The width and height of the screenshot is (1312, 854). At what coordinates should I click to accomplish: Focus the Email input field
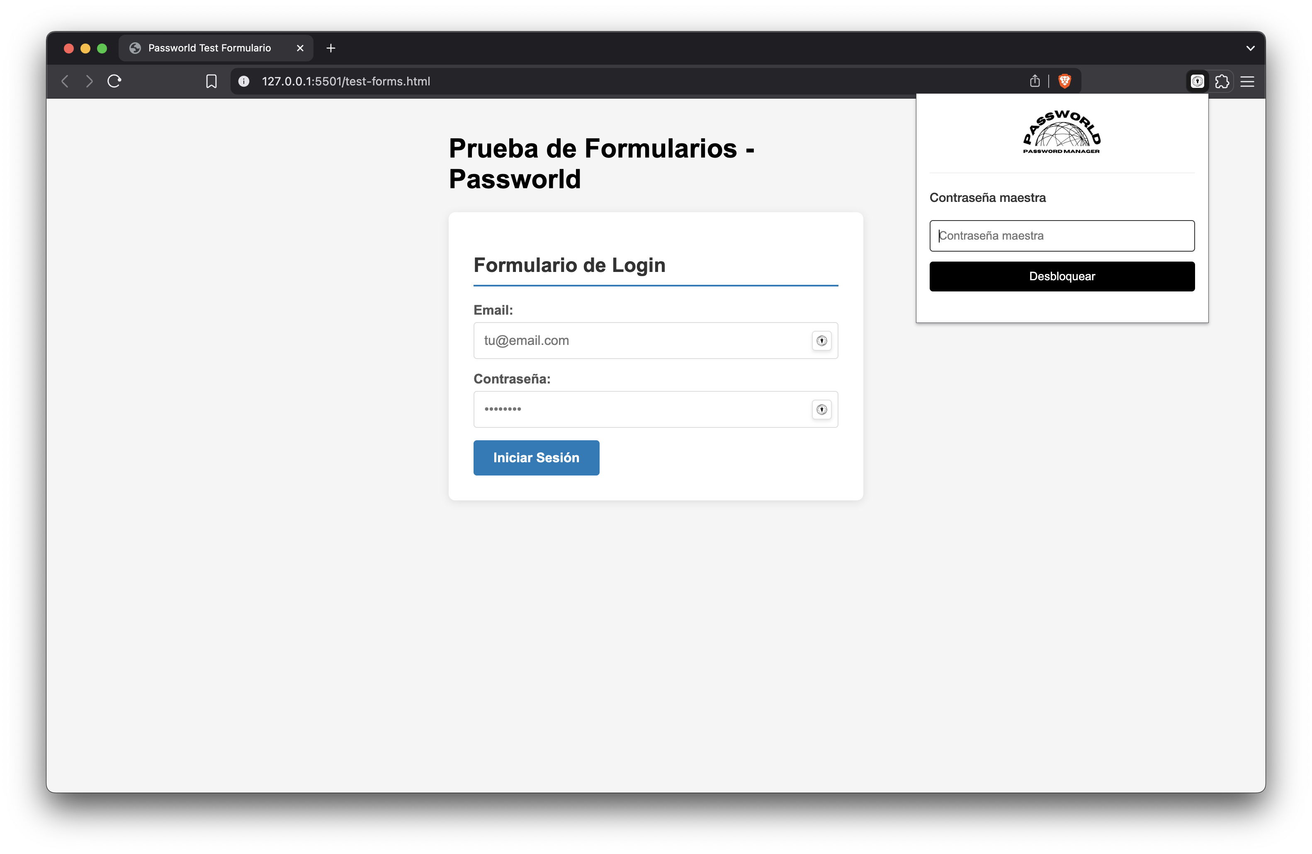pos(656,340)
